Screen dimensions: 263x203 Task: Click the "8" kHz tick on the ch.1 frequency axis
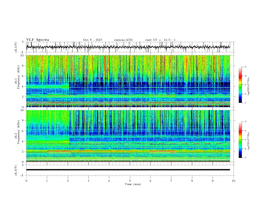click(24, 66)
